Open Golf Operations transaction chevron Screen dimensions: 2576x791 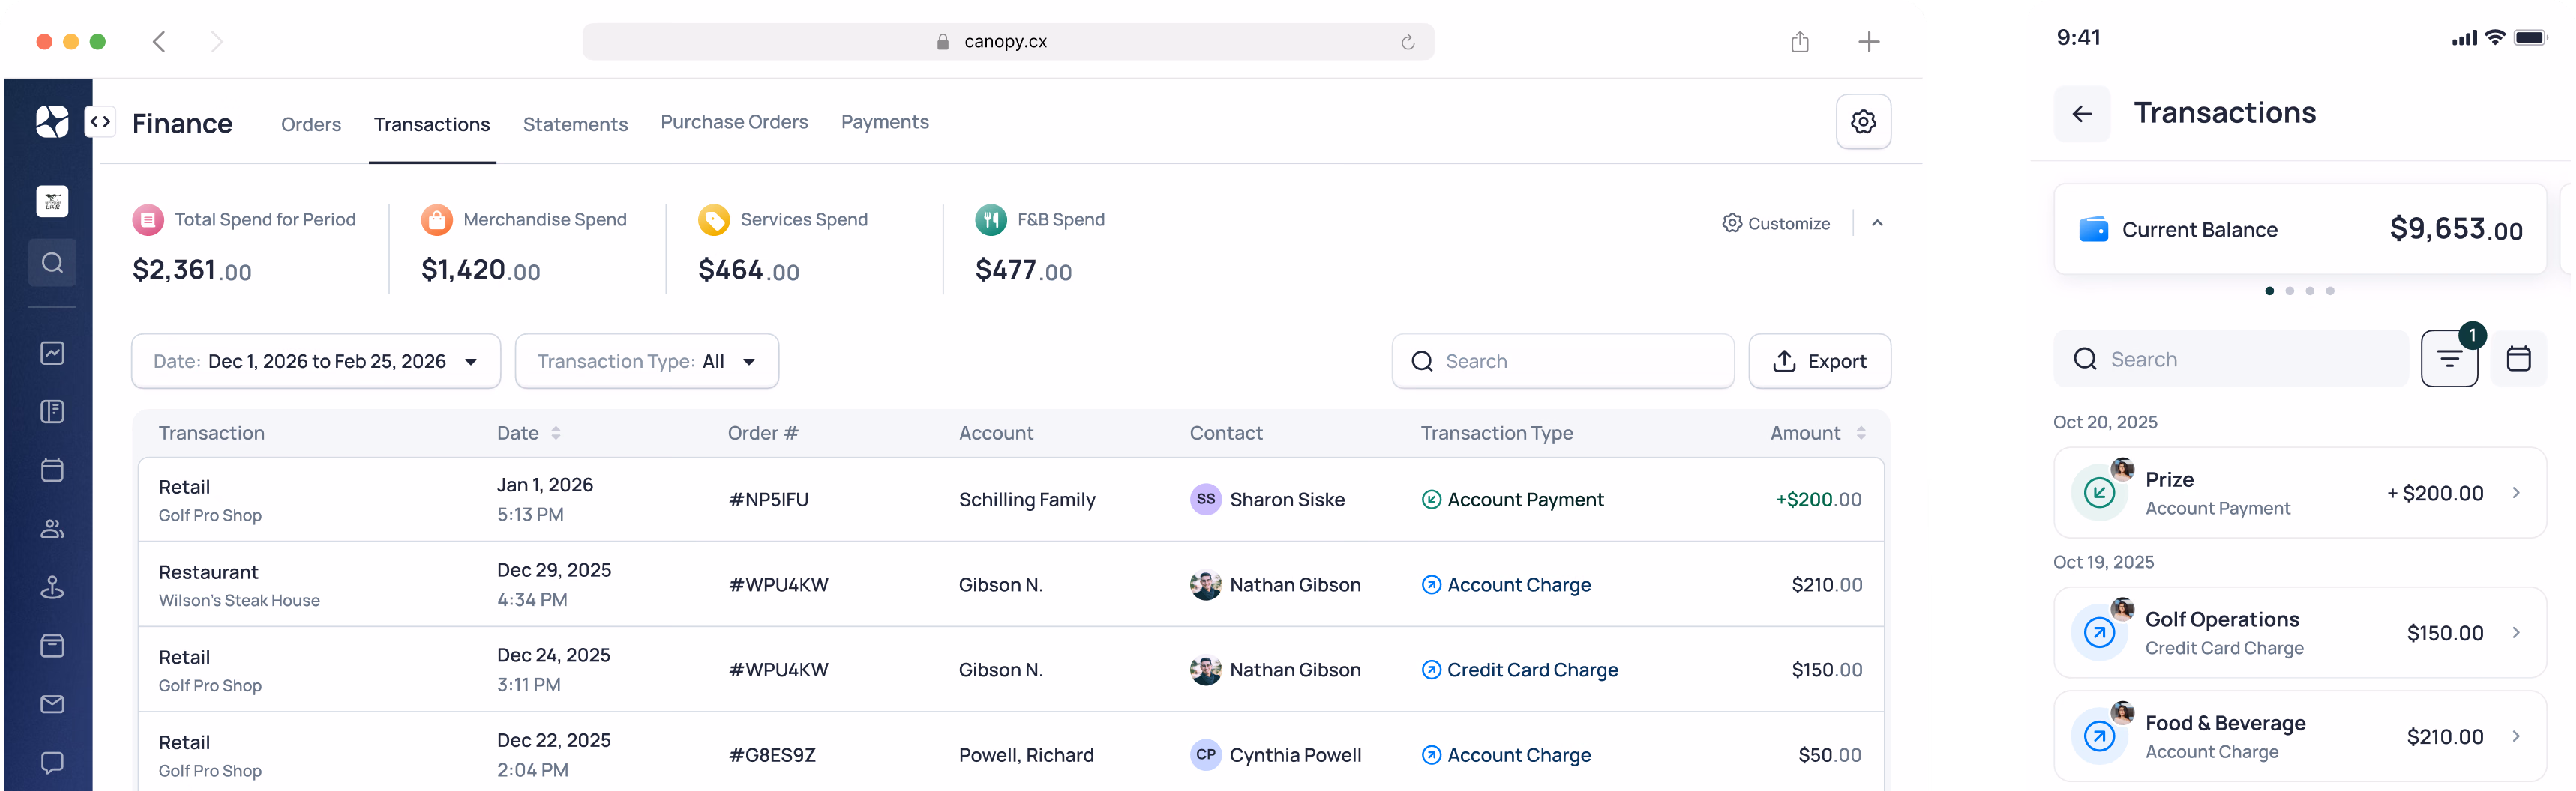pos(2516,632)
